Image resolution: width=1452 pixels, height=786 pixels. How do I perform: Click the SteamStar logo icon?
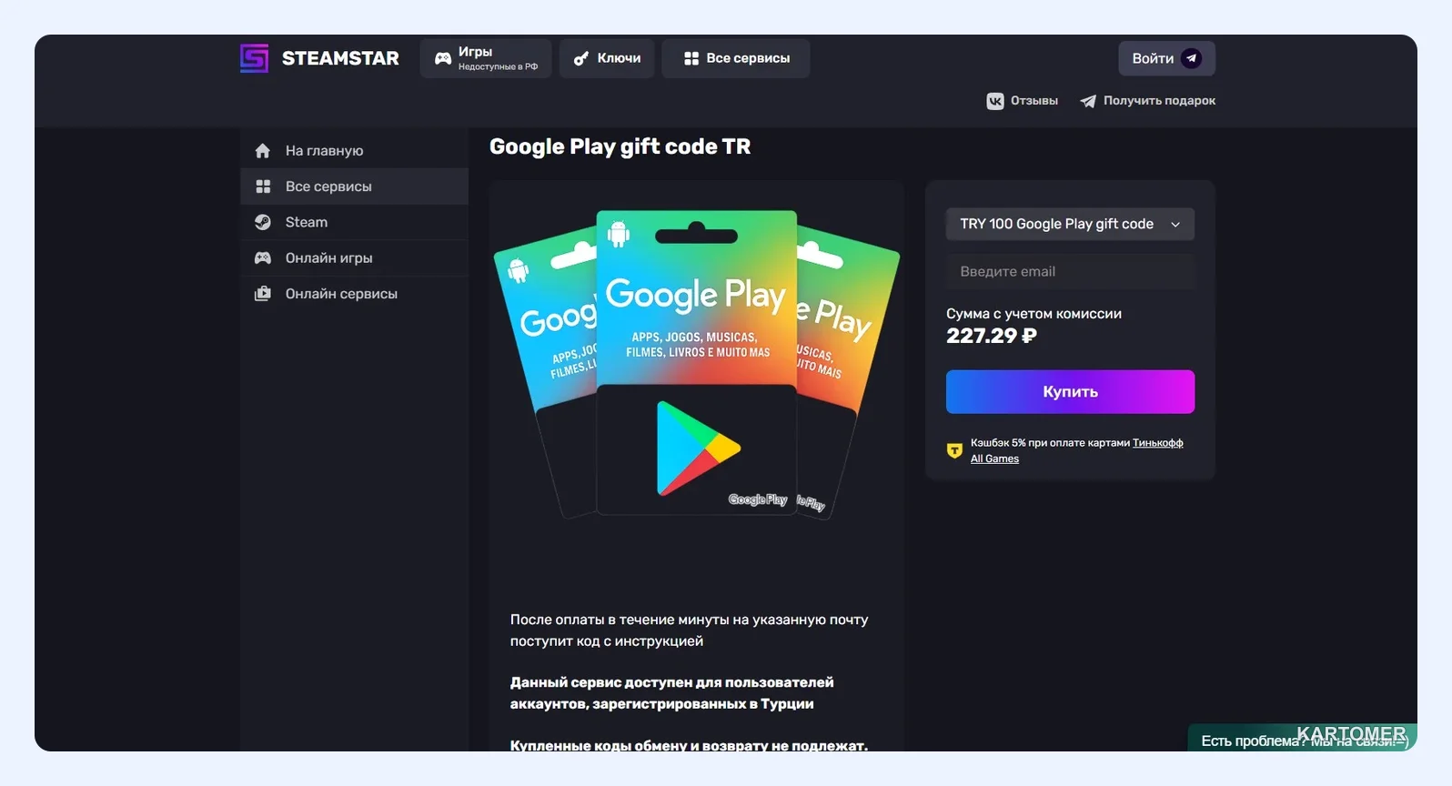tap(254, 58)
